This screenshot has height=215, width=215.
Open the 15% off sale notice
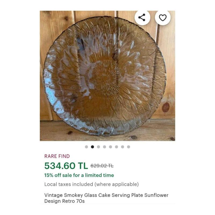(79, 175)
